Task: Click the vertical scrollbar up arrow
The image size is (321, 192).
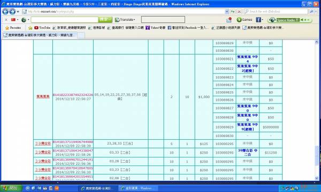Action: tap(317, 42)
